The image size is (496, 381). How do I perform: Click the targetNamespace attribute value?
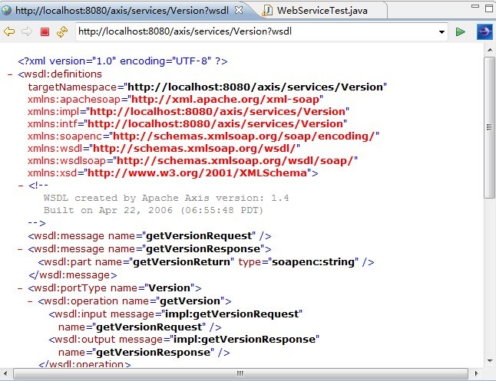click(x=255, y=87)
